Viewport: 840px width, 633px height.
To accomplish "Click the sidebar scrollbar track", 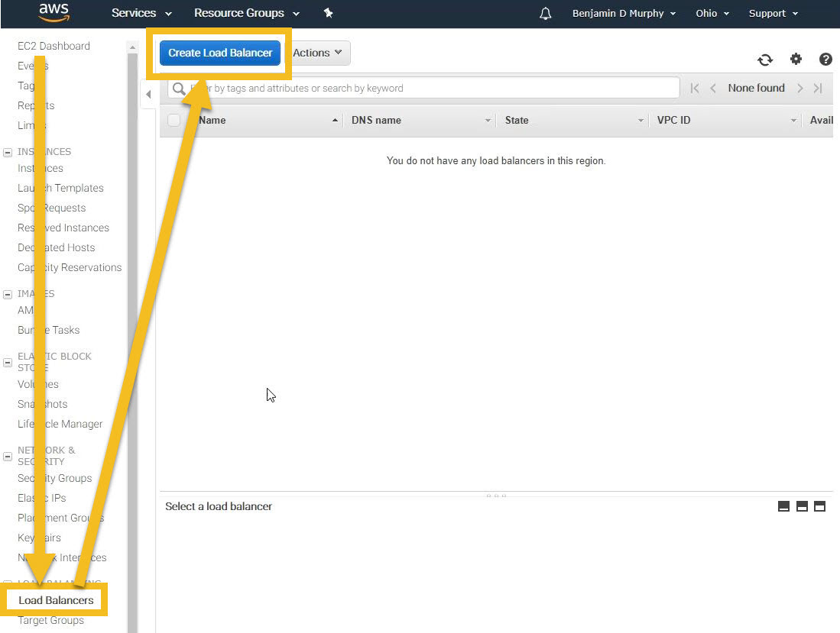I will click(x=132, y=342).
